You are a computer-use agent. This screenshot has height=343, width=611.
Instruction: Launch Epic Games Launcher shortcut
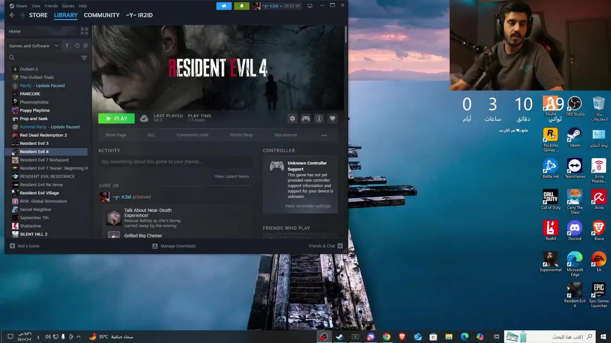(x=599, y=295)
